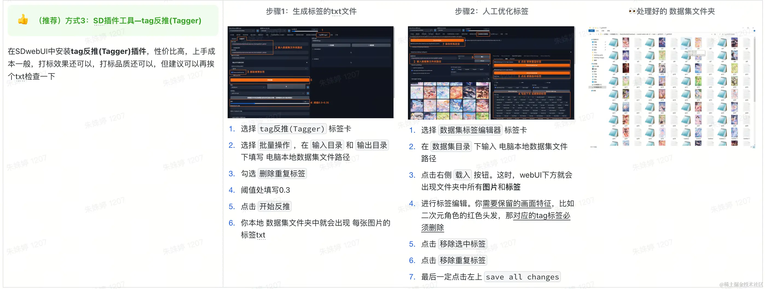Click the inline chip 数据集标签编辑器
Image resolution: width=765 pixels, height=289 pixels.
(470, 130)
